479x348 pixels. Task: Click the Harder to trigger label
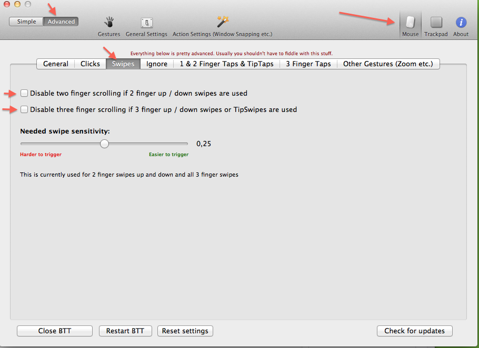[x=41, y=155]
